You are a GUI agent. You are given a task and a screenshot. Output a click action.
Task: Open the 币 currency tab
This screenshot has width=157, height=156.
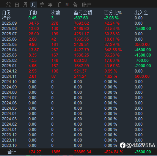click(58, 5)
